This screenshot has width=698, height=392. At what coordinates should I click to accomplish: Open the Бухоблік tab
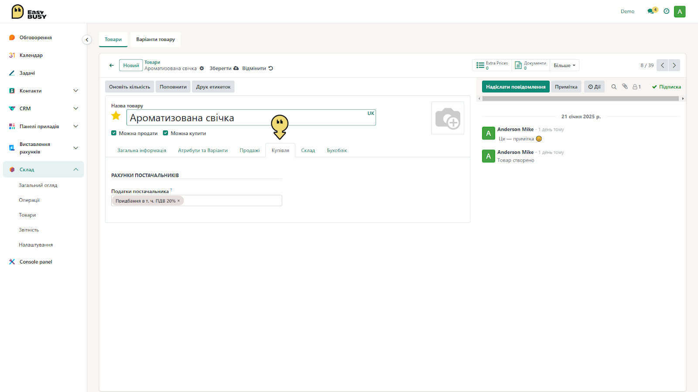[x=337, y=150]
